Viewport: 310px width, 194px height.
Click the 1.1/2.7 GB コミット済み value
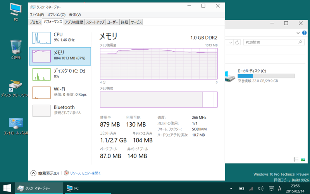click(x=113, y=140)
